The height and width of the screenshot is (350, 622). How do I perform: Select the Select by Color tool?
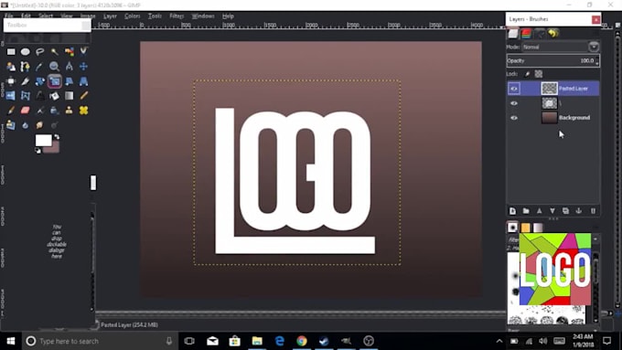point(69,51)
